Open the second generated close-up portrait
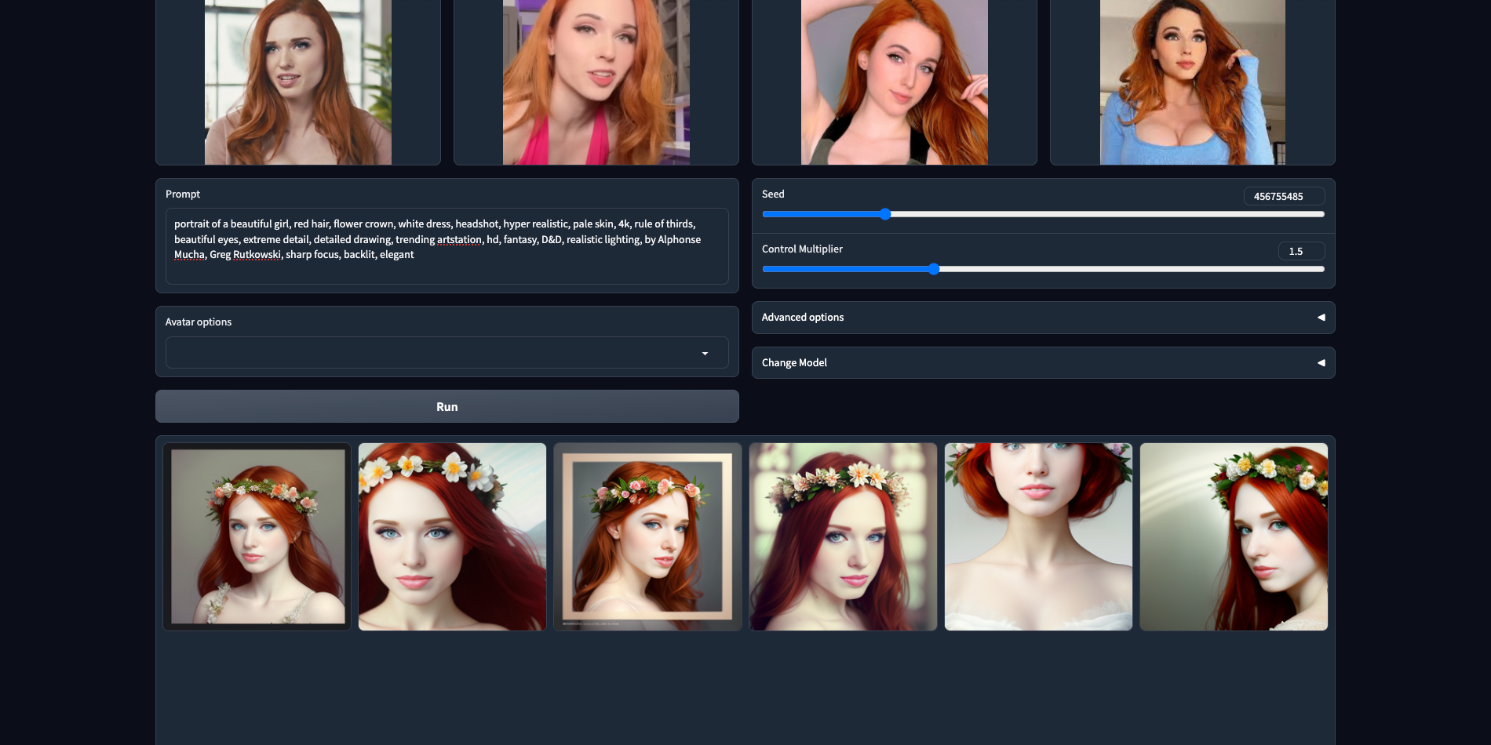 [x=452, y=536]
